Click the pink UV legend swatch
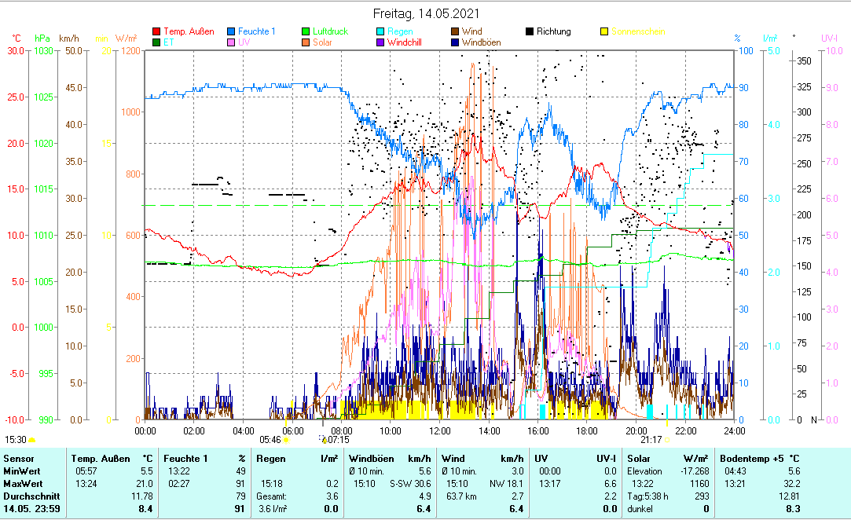Screen dimensions: 851x520 (x=231, y=42)
